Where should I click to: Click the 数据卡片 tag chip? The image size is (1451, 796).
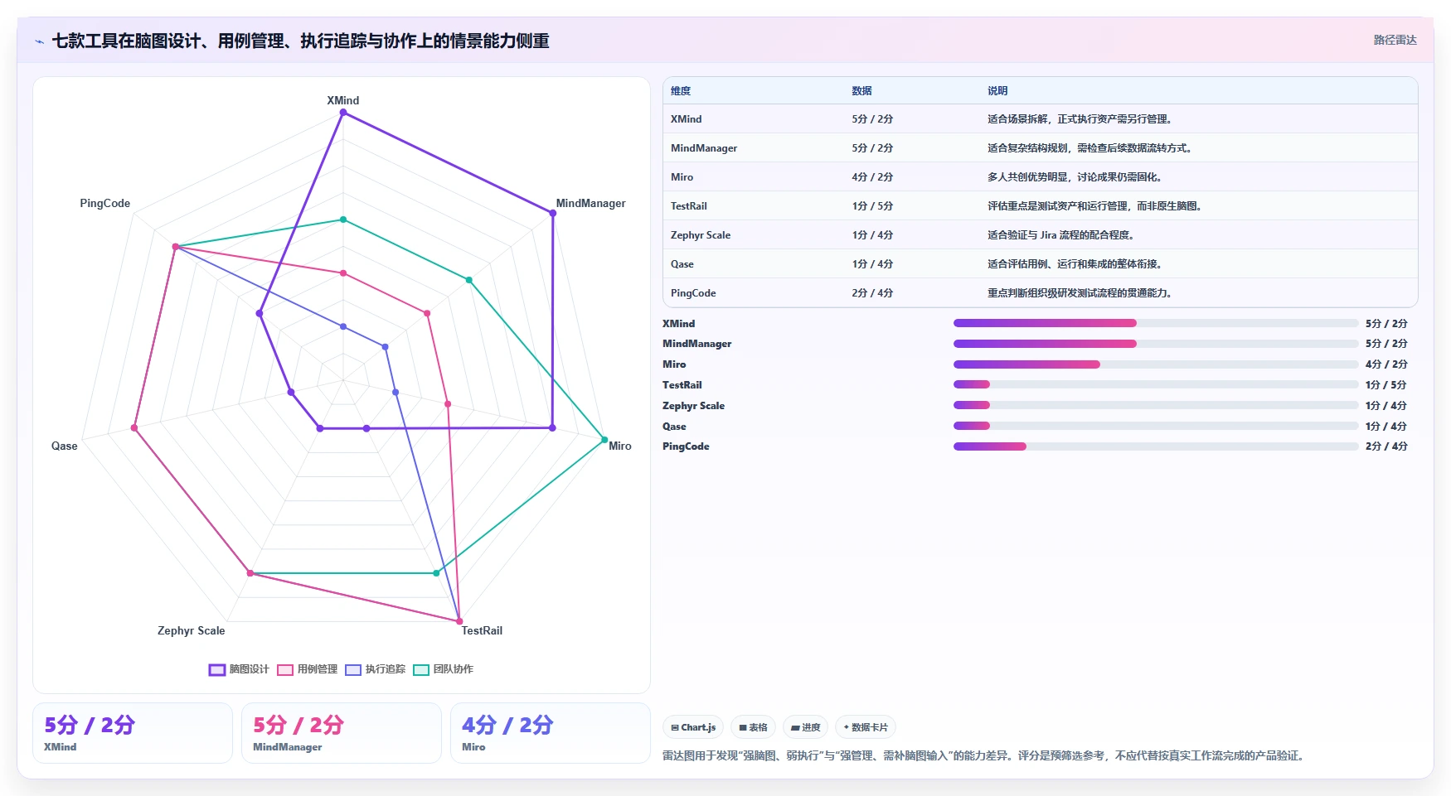coord(866,727)
